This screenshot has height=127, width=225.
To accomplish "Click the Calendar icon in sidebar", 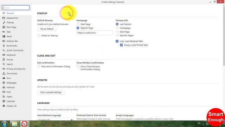I will tap(4, 101).
